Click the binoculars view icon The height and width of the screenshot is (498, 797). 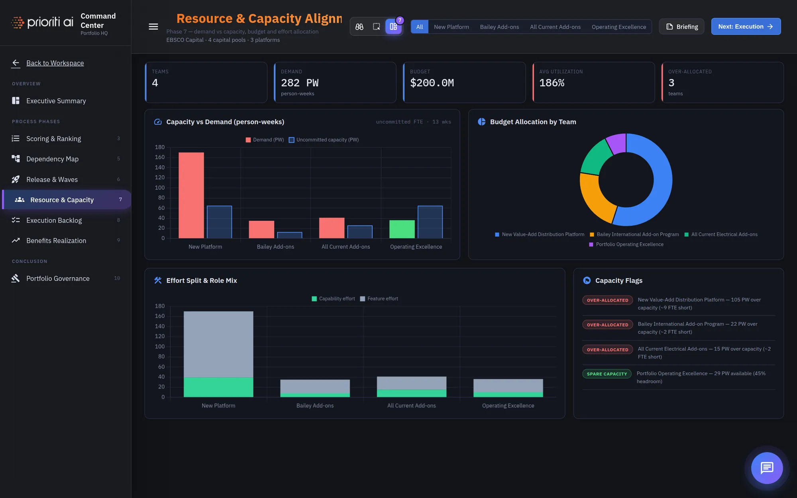359,27
